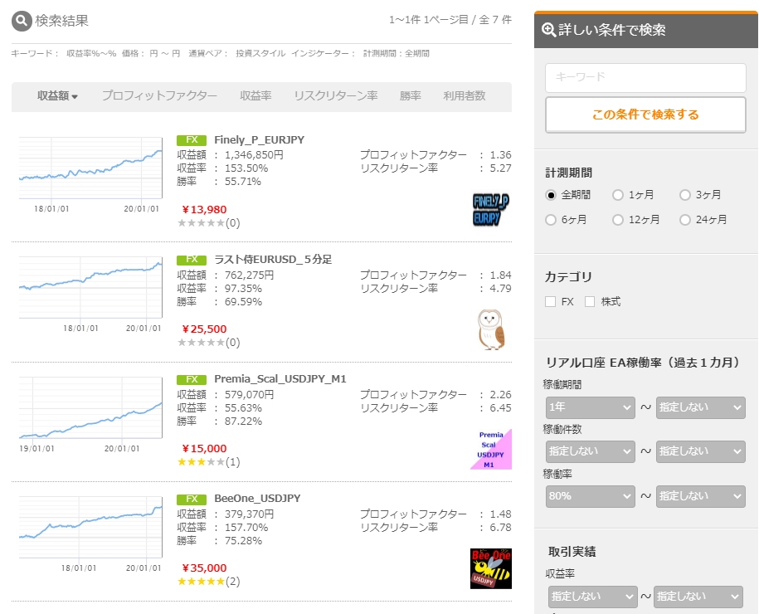Open the Finely_P_EURJPY product logo
Screen dimensions: 759x614
point(490,209)
